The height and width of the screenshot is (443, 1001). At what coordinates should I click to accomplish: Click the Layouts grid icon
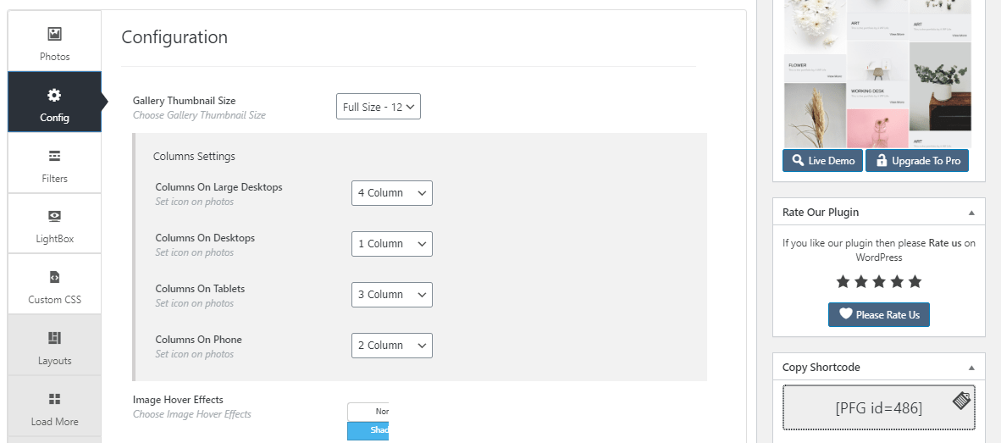54,338
